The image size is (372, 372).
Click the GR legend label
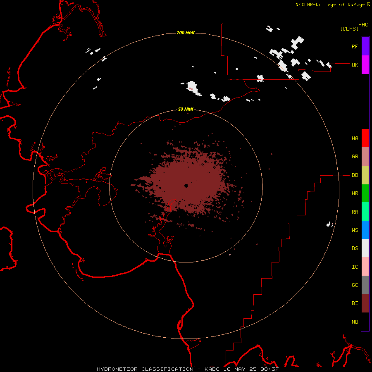point(355,157)
